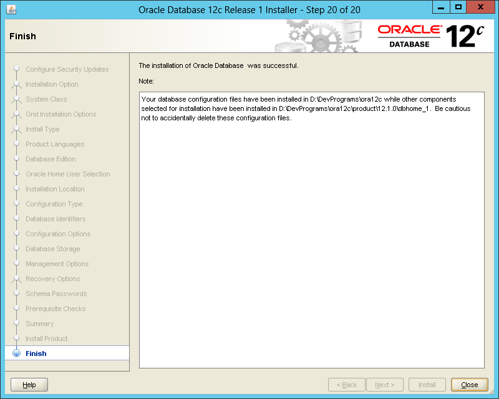Select the Finish step in the sidebar
Image resolution: width=499 pixels, height=399 pixels.
(x=67, y=353)
